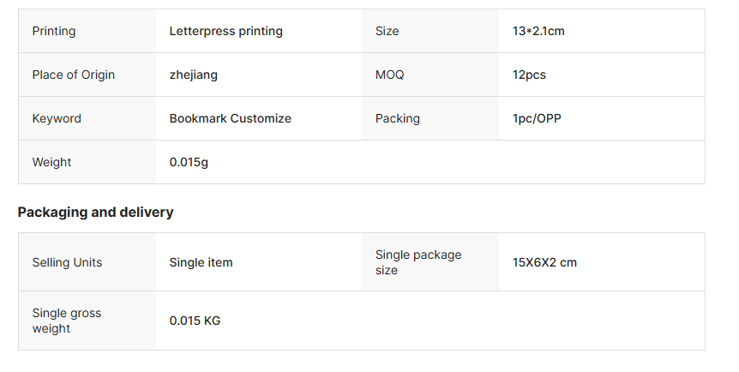Click the Single package size label

click(x=418, y=262)
